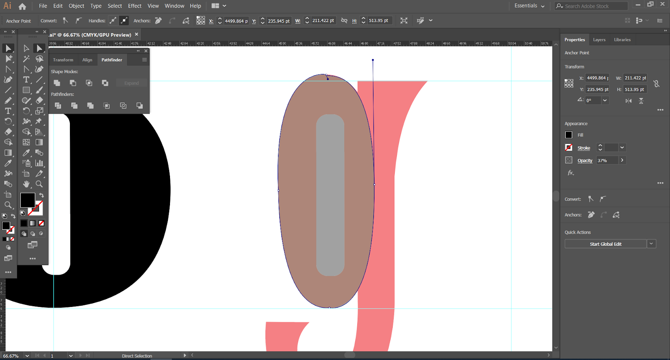Toggle constrain width and height link in control bar

(x=344, y=20)
